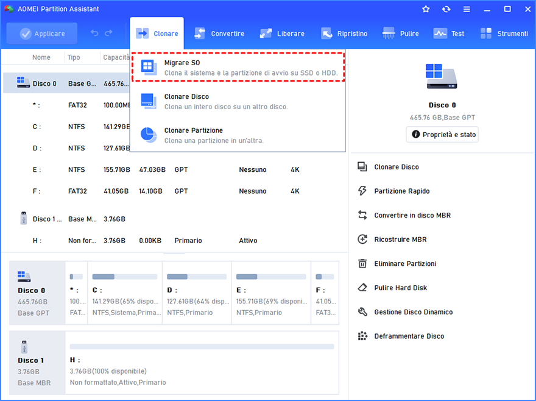Screen dimensions: 536x401
Task: Click the Ricostruire MBR circular icon
Action: 362,239
